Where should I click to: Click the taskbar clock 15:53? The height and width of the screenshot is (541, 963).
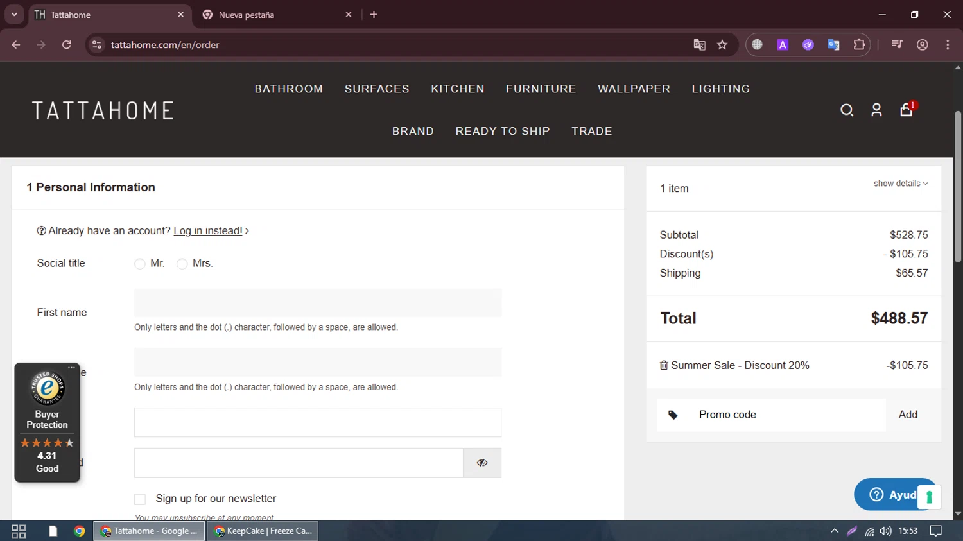908,531
